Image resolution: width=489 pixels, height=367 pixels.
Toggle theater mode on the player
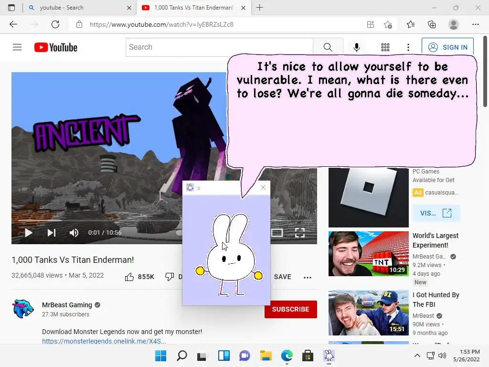[277, 233]
